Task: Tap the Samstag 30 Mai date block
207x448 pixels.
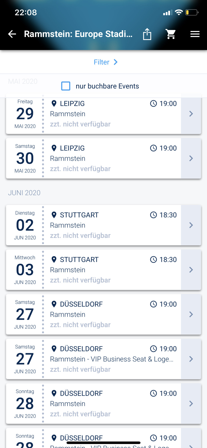Action: click(x=25, y=158)
